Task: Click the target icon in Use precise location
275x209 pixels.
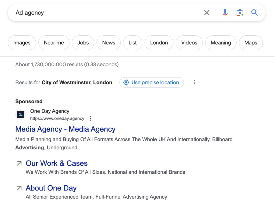Action: click(x=126, y=83)
